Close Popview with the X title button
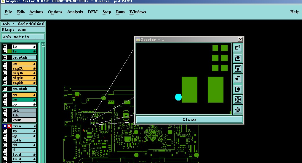This screenshot has height=163, width=302. click(x=240, y=39)
